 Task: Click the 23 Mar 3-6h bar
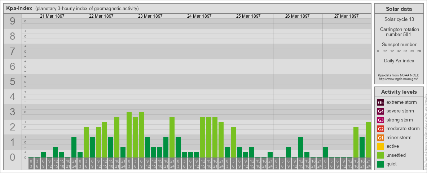pos(135,137)
